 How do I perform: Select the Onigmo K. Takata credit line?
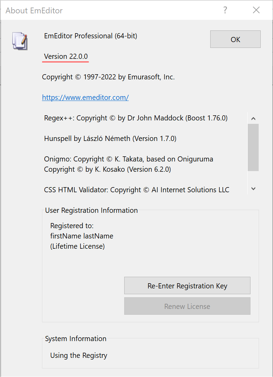[x=129, y=159]
